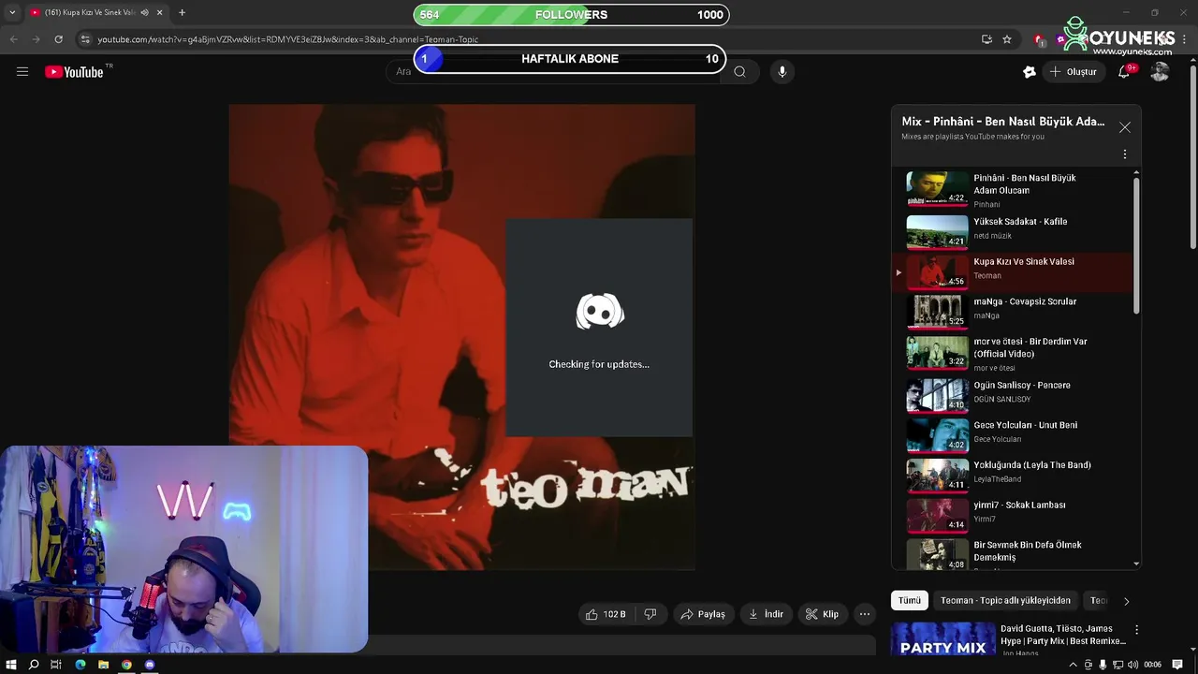This screenshot has width=1198, height=674.
Task: Click the star-shaped icon beside Oluştur
Action: (1030, 72)
